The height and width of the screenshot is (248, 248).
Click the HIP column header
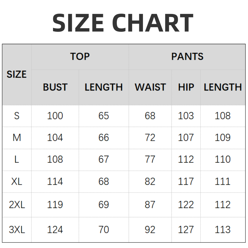pos(186,87)
